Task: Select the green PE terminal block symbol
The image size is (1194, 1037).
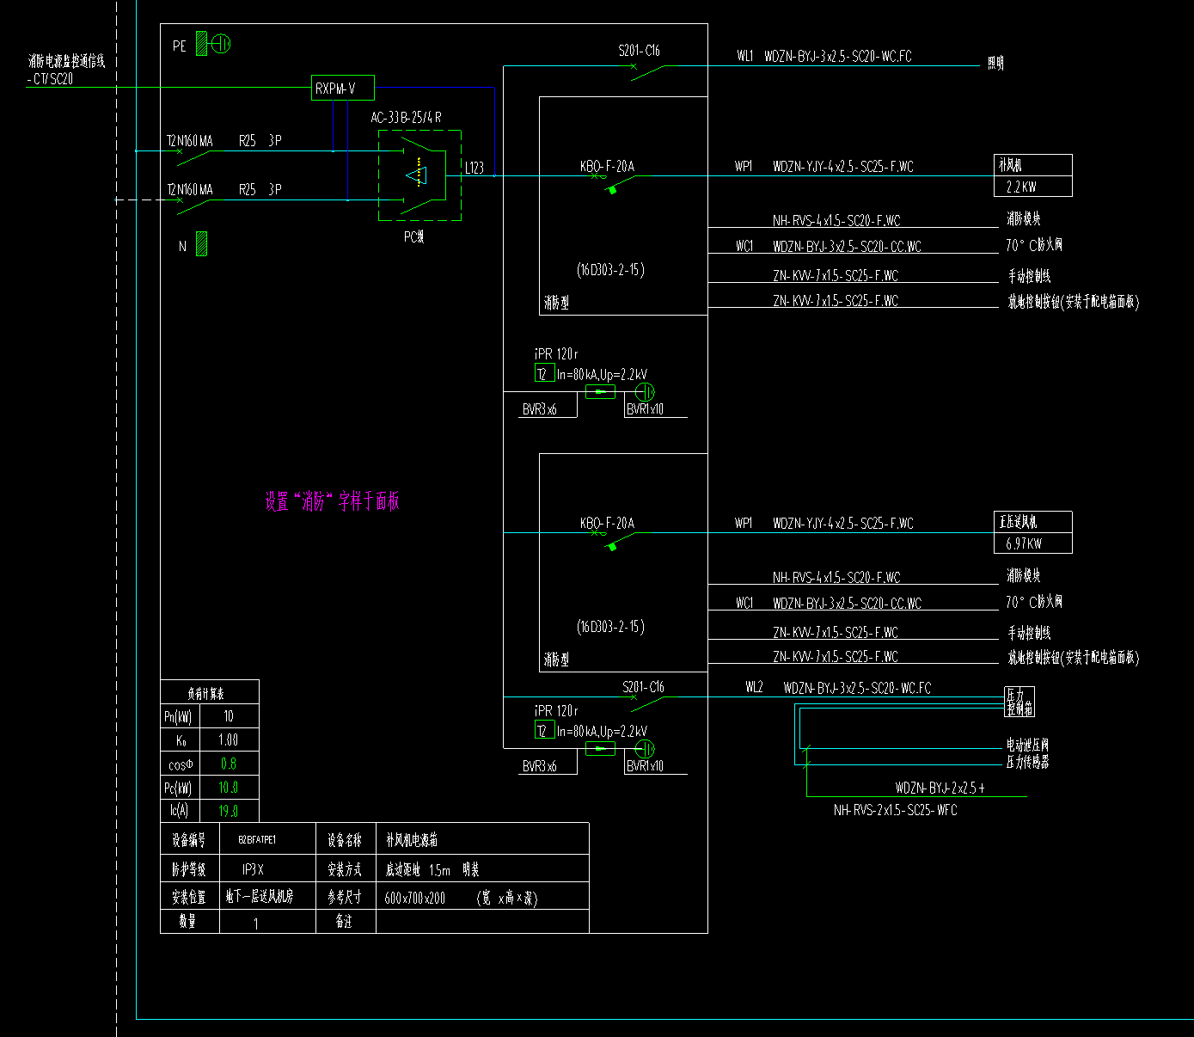Action: pos(201,44)
